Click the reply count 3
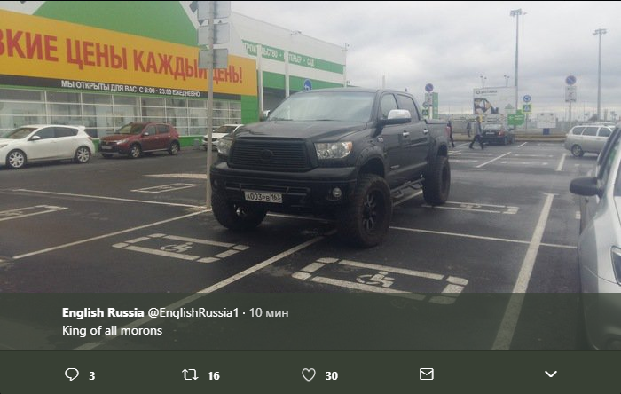The width and height of the screenshot is (621, 394). tap(92, 375)
